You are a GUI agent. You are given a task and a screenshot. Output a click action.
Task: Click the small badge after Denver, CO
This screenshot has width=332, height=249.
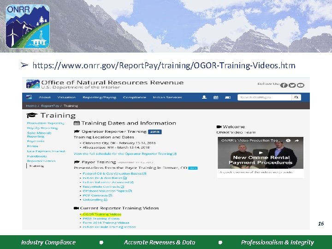coord(193,168)
